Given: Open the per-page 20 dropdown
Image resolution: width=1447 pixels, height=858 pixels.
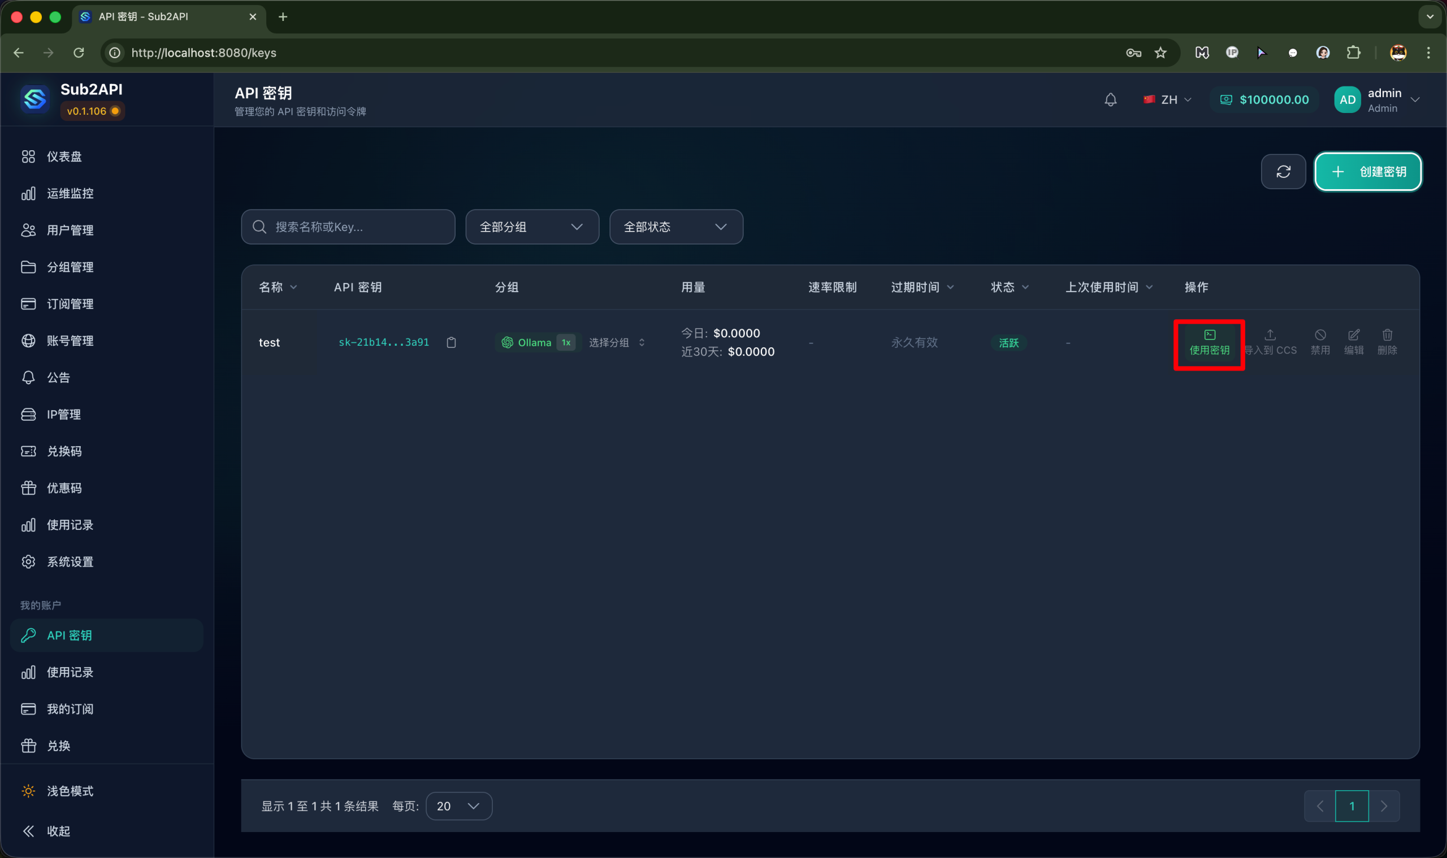Looking at the screenshot, I should [458, 806].
